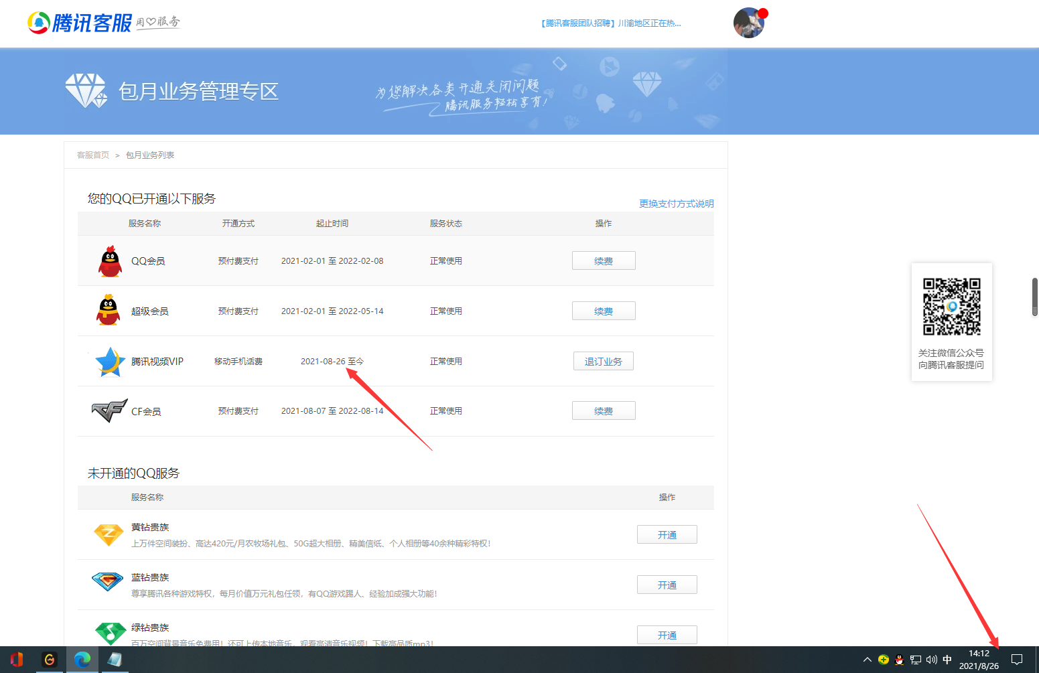1039x673 pixels.
Task: Open the Office app in taskbar
Action: click(17, 660)
